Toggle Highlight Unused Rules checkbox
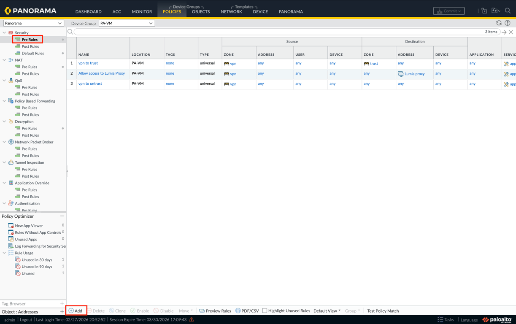Viewport: 516px width, 324px height. (x=265, y=310)
